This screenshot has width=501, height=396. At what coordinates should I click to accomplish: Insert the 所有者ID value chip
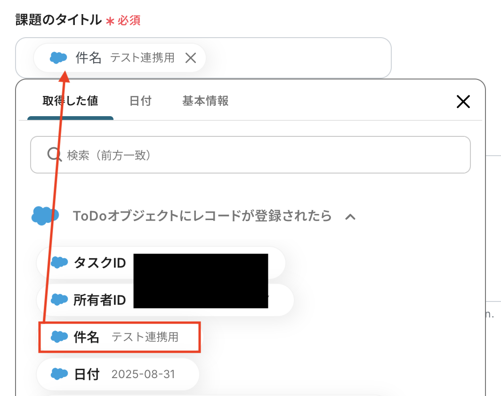(165, 300)
